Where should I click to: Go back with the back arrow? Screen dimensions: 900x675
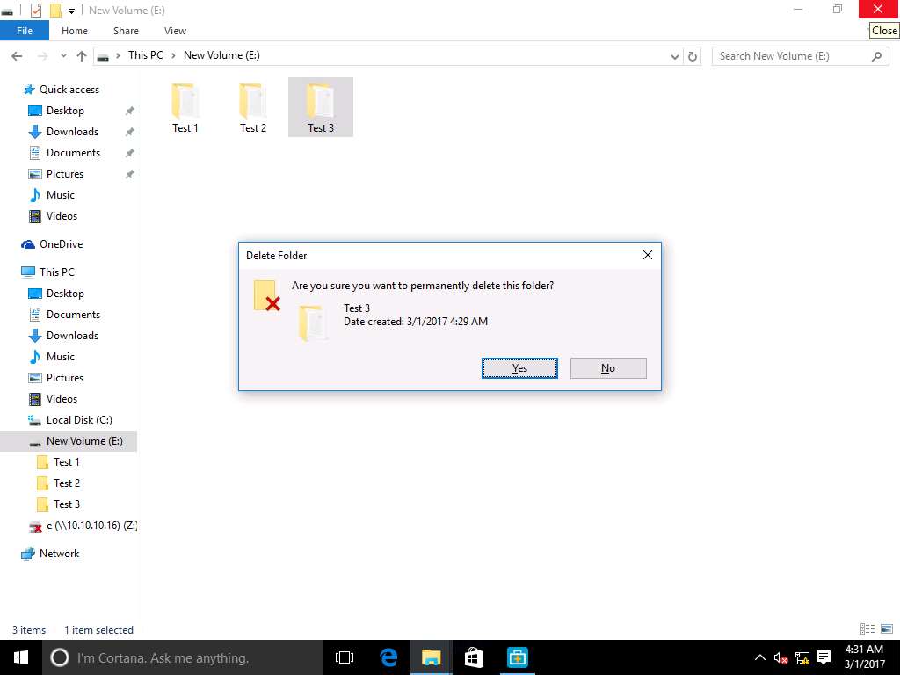pos(18,56)
